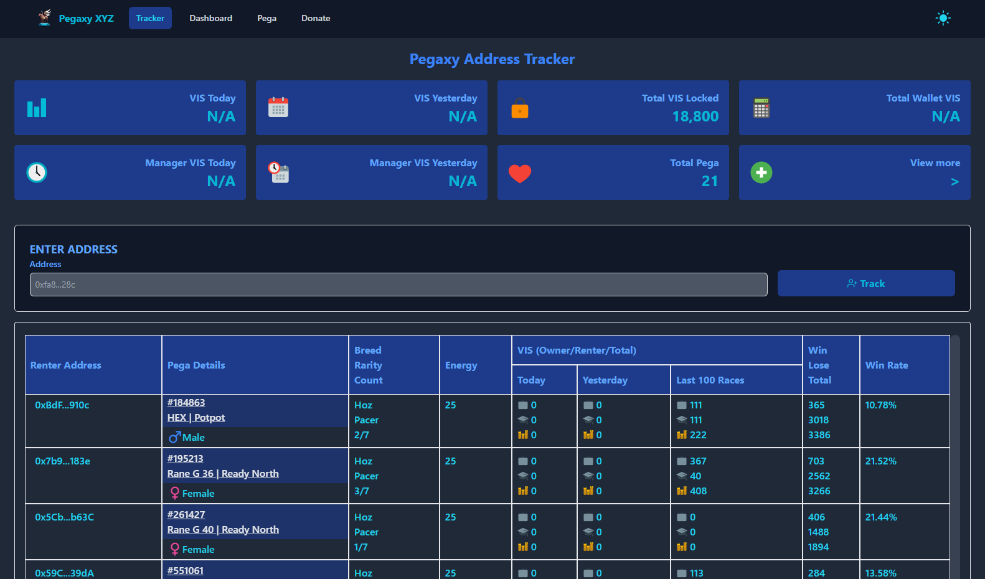Click the clock icon for Manager VIS Today

pos(37,172)
